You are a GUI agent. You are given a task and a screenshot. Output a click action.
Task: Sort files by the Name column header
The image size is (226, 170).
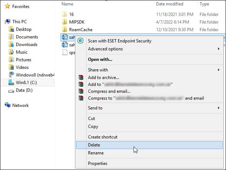coord(67,4)
